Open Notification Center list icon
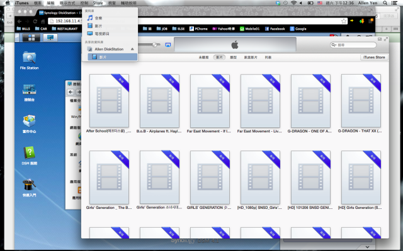 [x=394, y=3]
